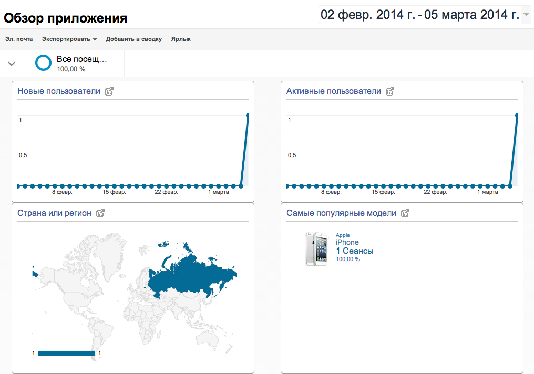This screenshot has height=374, width=534.
Task: Click the Эл. почта button
Action: [19, 39]
